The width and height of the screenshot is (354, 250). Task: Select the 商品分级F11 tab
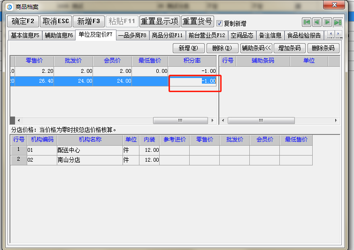coord(168,35)
